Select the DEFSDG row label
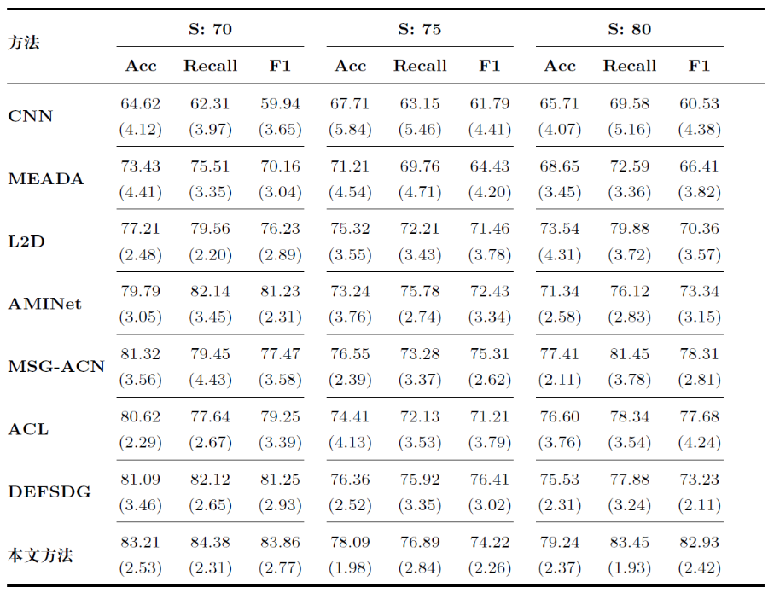 [x=49, y=492]
